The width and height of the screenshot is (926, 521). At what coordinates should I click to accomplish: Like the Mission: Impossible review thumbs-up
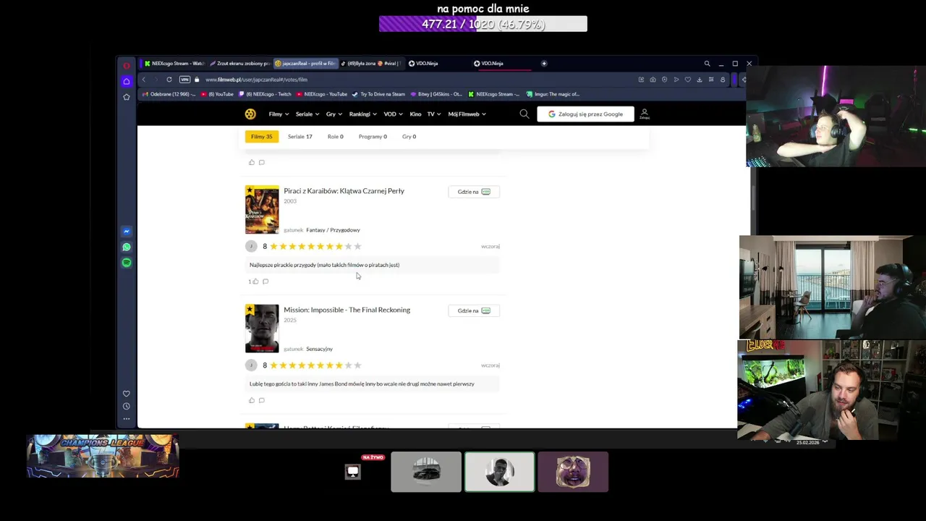(252, 400)
